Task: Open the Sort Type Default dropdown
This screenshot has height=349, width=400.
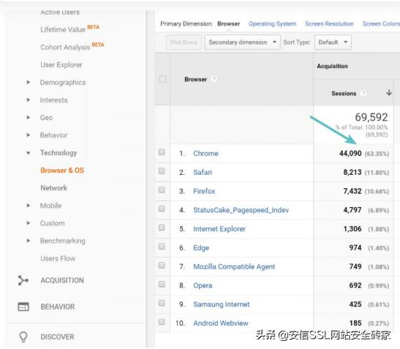Action: tap(333, 42)
